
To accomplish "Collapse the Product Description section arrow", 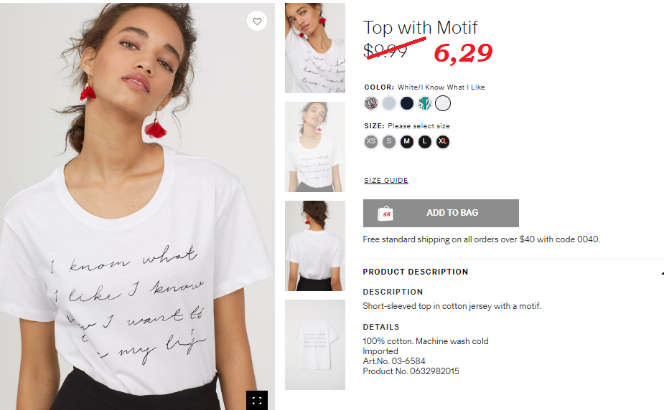I will tap(662, 273).
